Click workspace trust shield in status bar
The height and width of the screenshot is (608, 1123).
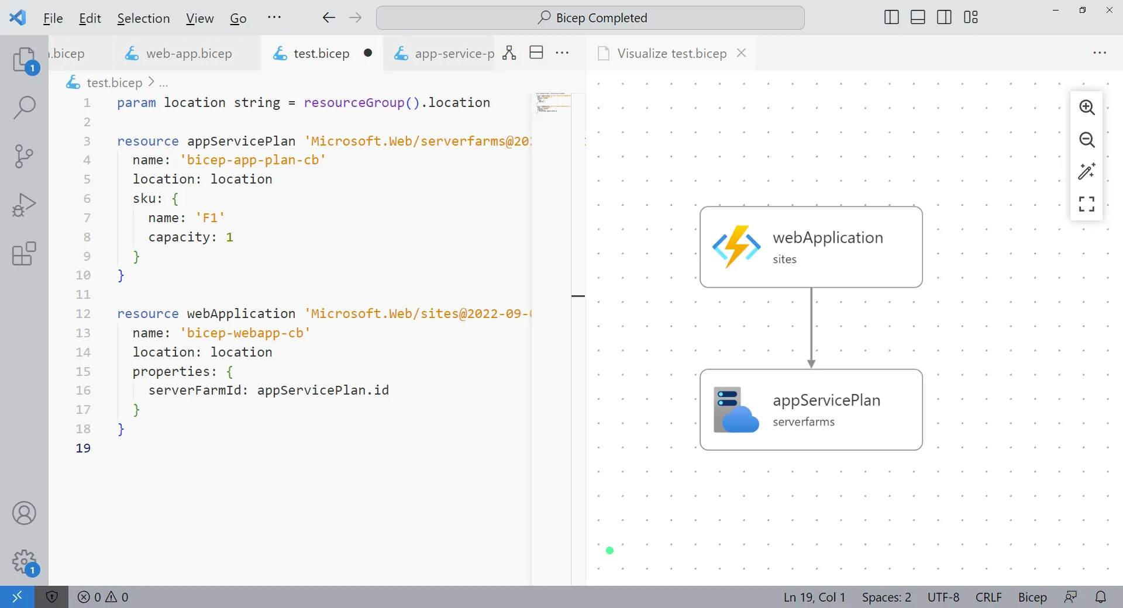point(51,597)
